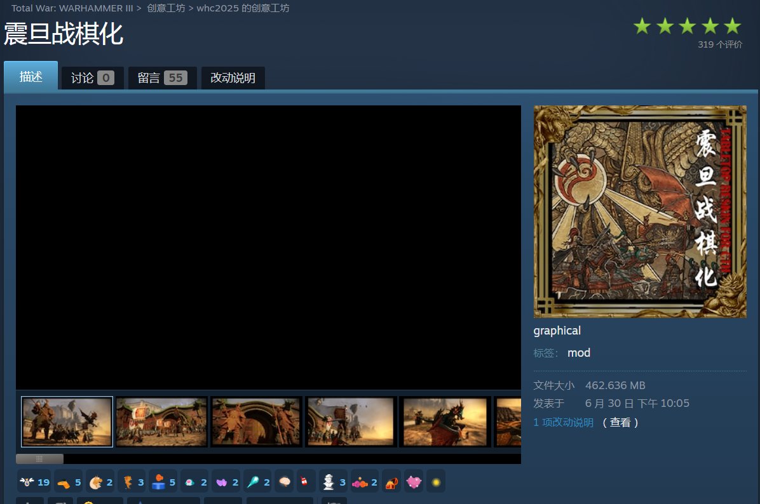Open whc2025 的创意工坊 breadcrumb link
Screen dimensions: 760x504
point(243,8)
